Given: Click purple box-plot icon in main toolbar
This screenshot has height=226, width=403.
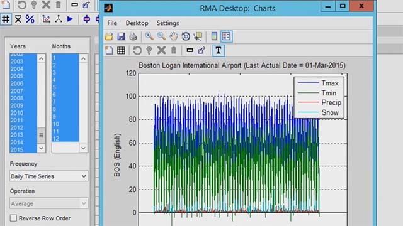Looking at the screenshot, I should click(87, 19).
